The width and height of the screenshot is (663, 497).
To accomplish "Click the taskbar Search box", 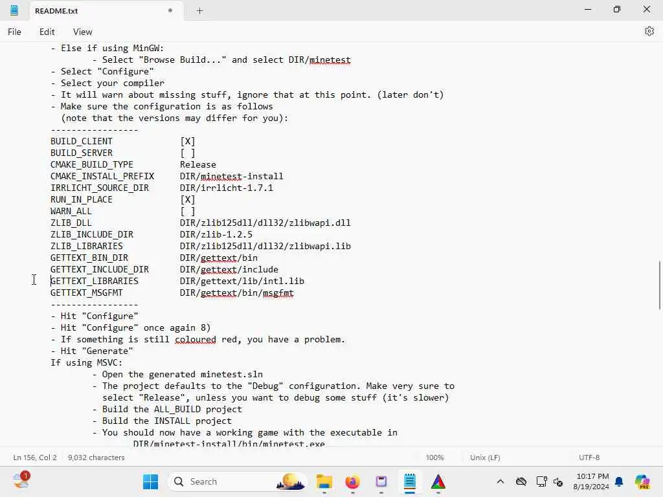I will (238, 481).
